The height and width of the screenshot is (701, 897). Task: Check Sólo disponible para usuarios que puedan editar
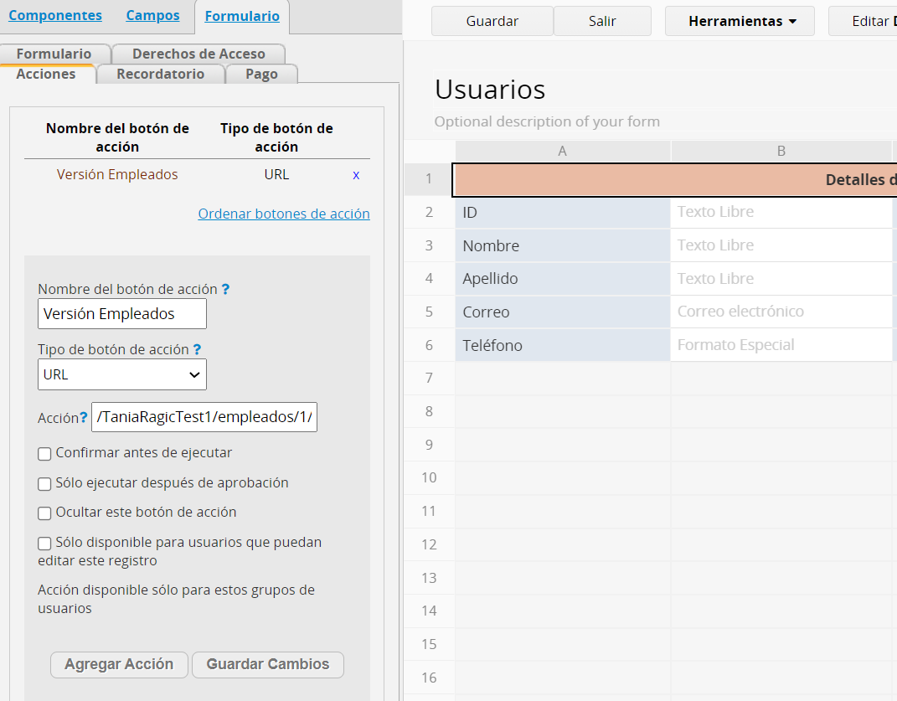45,543
